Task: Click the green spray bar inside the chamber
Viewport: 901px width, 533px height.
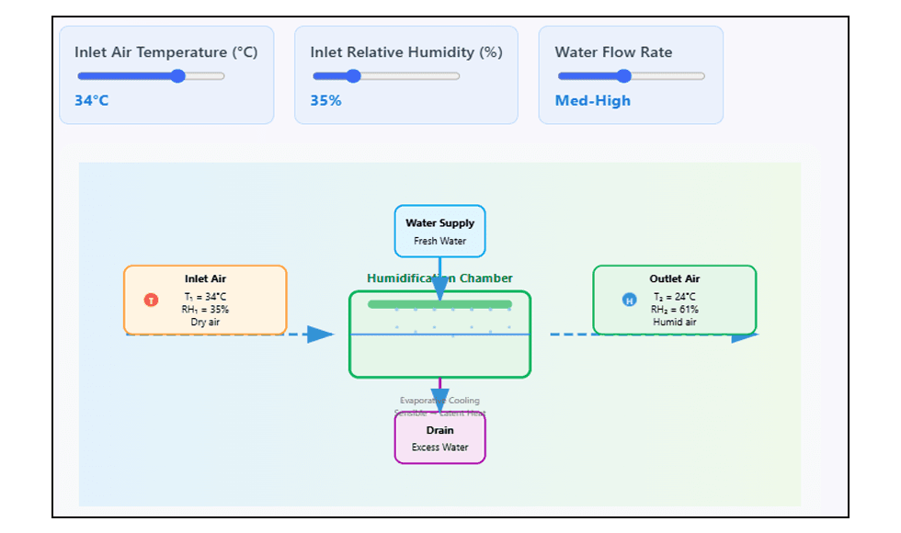Action: pyautogui.click(x=439, y=304)
